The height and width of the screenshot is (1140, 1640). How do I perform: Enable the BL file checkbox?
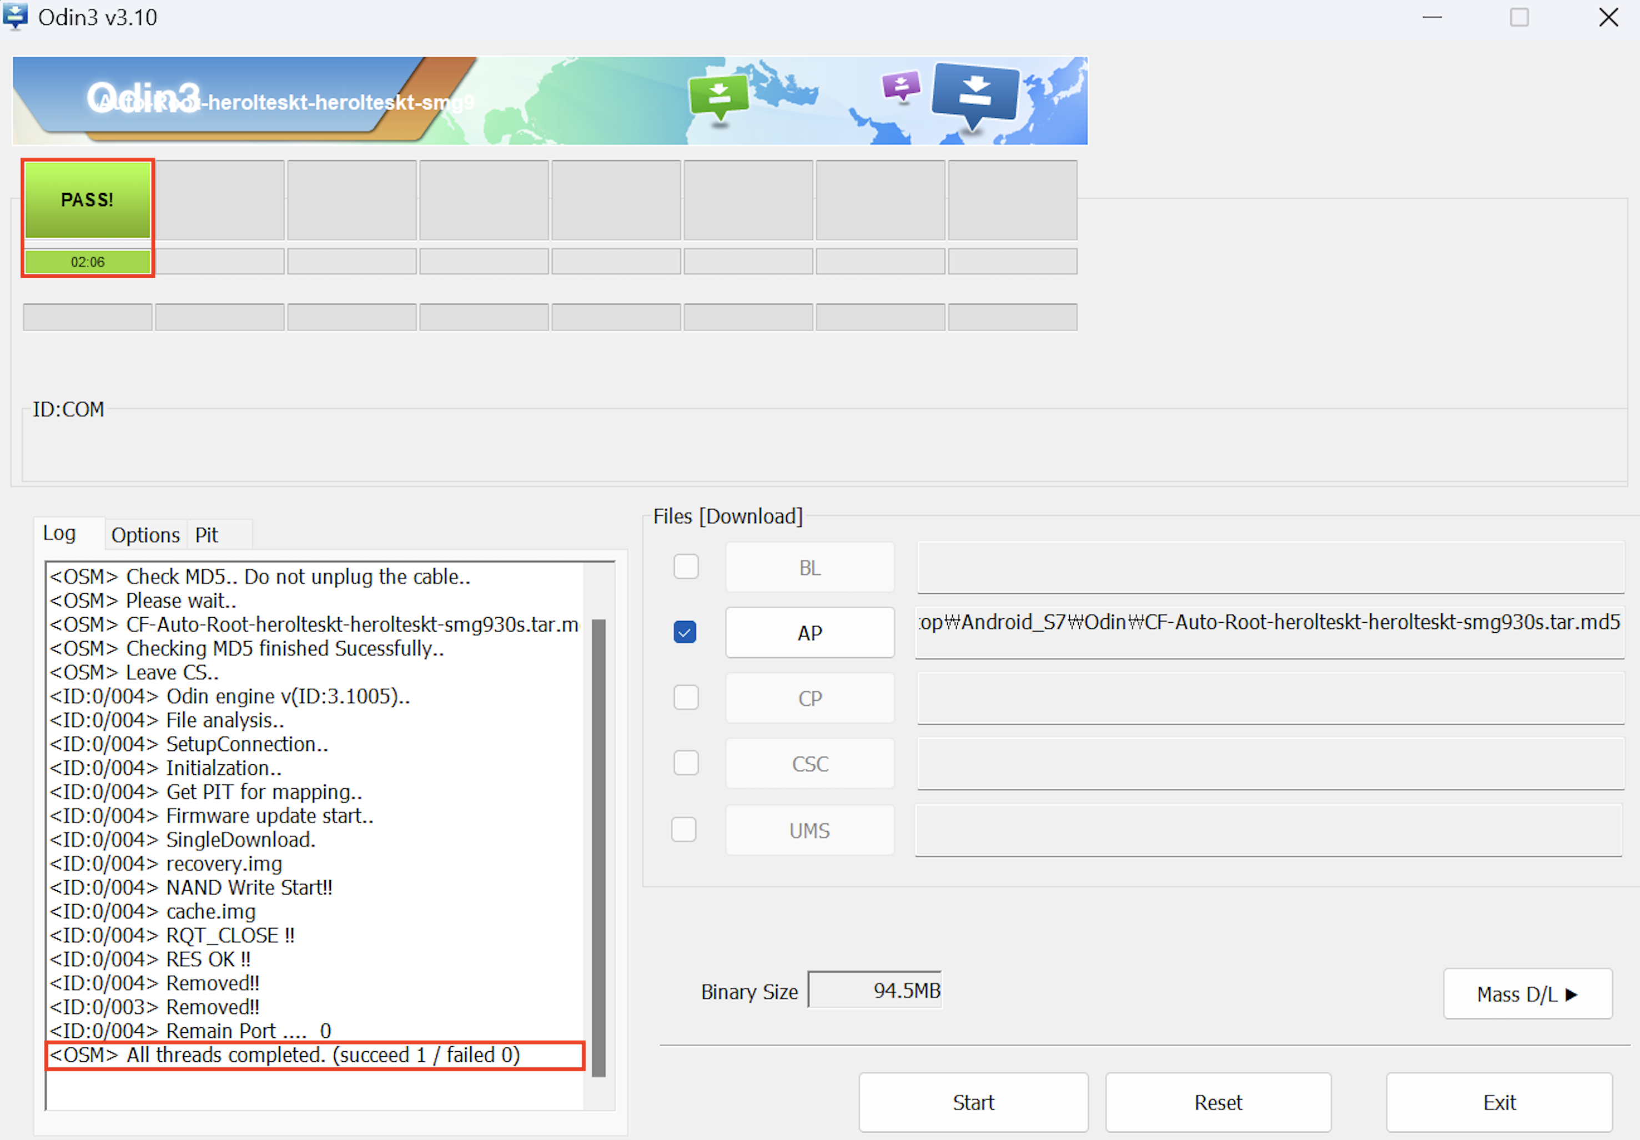(686, 567)
